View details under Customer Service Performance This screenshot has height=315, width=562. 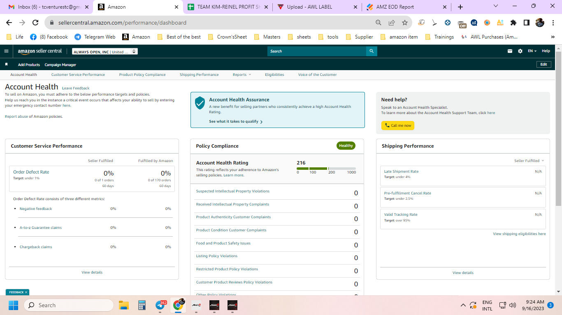tap(92, 272)
